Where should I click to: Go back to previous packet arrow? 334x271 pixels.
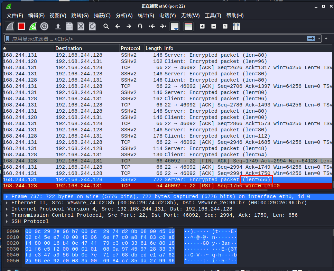pyautogui.click(x=118, y=26)
